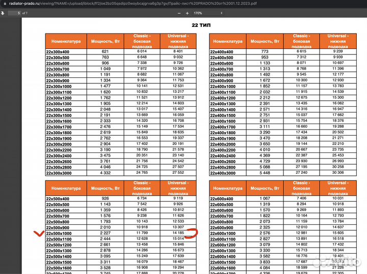Screen dimensions: 367x274
Task: Click the red-circled price 14 185
Action: click(178, 233)
